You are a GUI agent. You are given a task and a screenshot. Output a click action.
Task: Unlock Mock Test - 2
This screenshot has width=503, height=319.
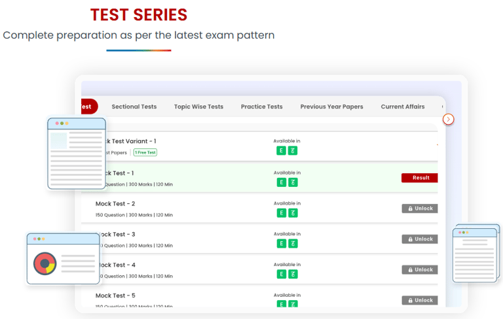click(420, 209)
